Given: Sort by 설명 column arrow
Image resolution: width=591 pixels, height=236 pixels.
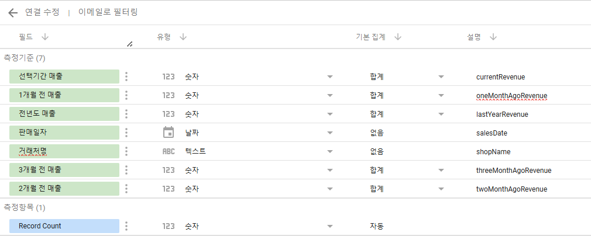Looking at the screenshot, I should tap(493, 37).
